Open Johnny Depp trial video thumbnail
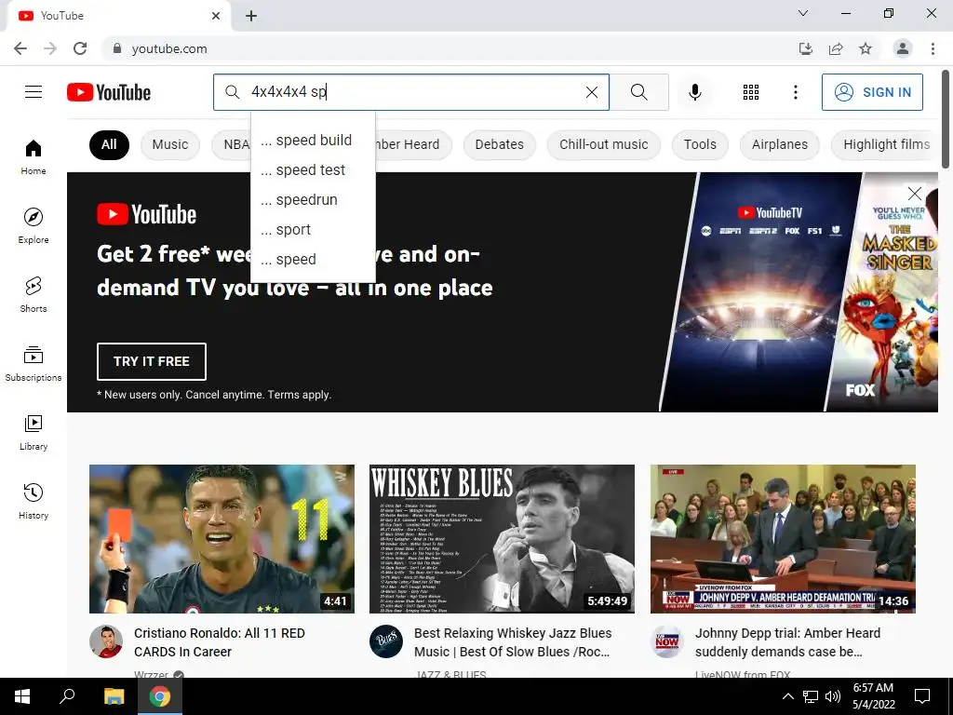This screenshot has width=953, height=715. tap(783, 539)
